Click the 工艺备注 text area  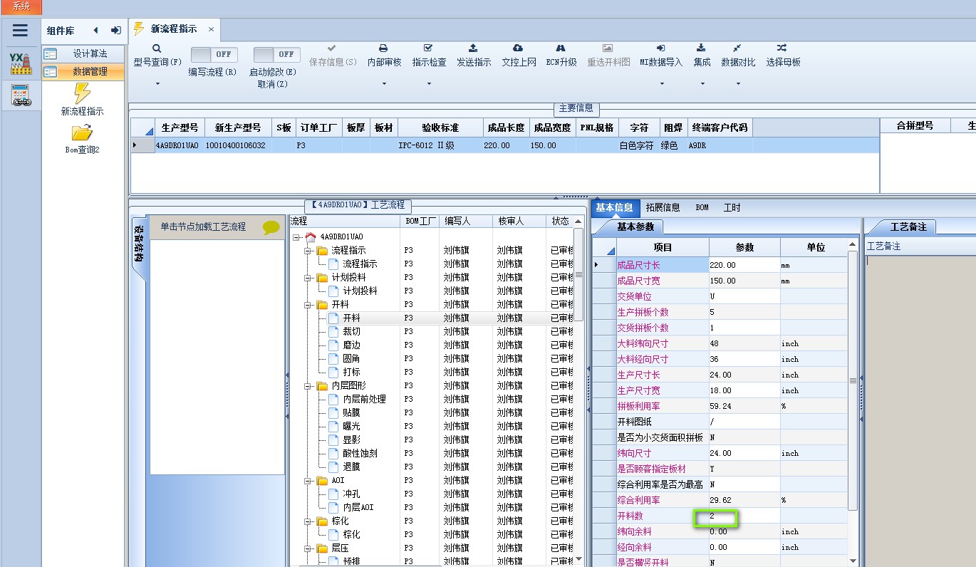[920, 410]
